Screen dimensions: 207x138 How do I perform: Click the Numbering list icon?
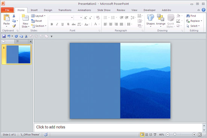[113, 18]
